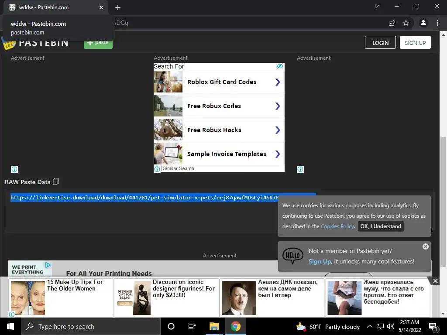Open the Жена призналась ad
The image size is (447, 335).
pos(378,297)
